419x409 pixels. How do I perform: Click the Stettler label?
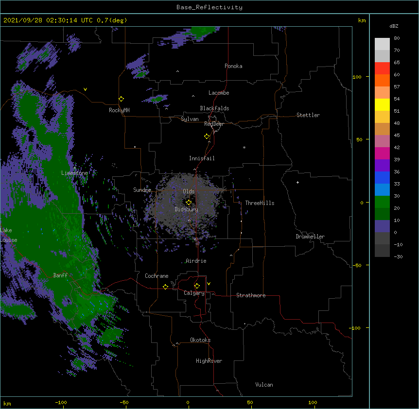click(308, 115)
